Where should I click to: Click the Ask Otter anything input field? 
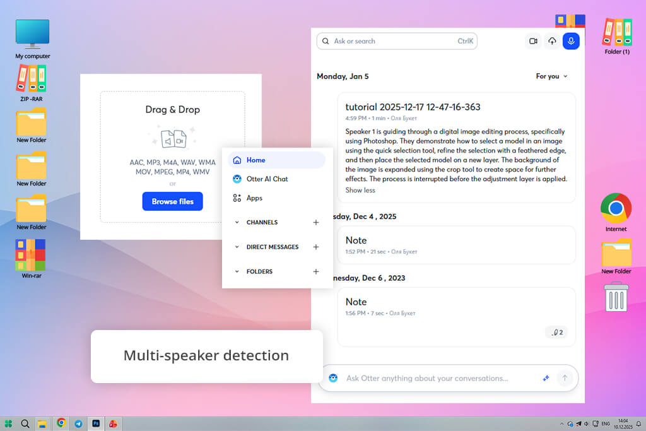click(427, 378)
